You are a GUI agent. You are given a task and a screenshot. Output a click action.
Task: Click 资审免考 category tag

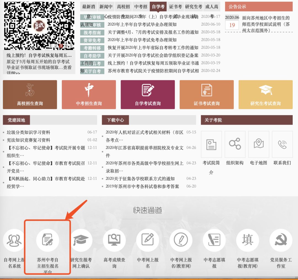click(92, 40)
